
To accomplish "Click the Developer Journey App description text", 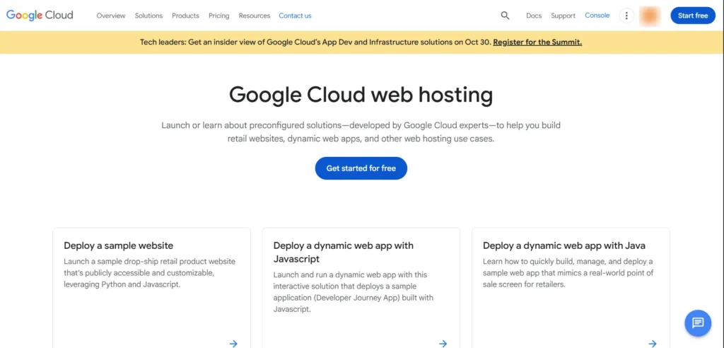I will point(354,292).
